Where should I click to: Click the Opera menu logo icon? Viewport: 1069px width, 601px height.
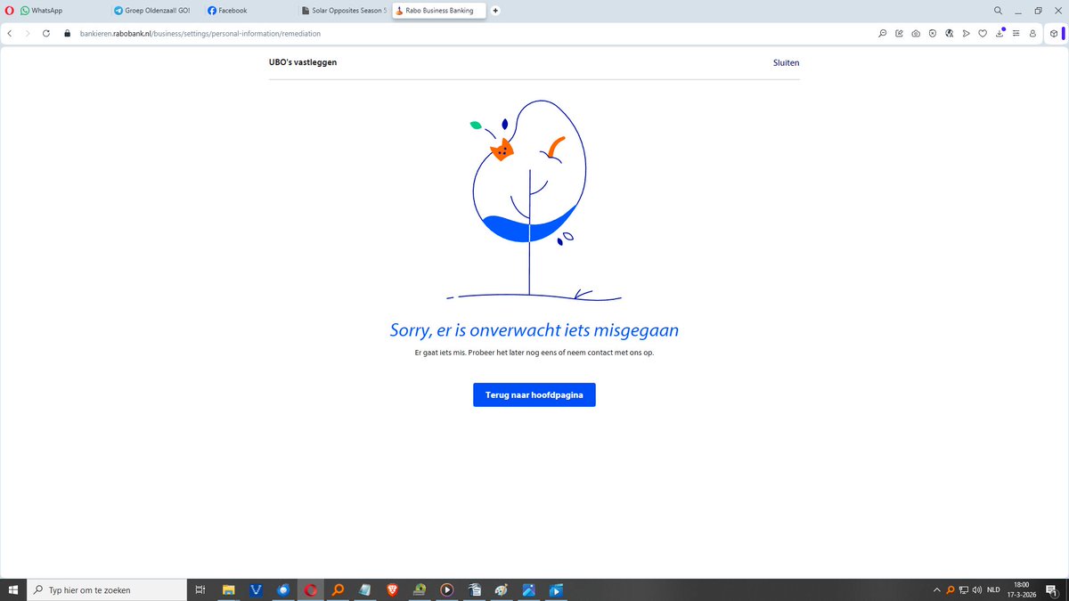point(9,11)
